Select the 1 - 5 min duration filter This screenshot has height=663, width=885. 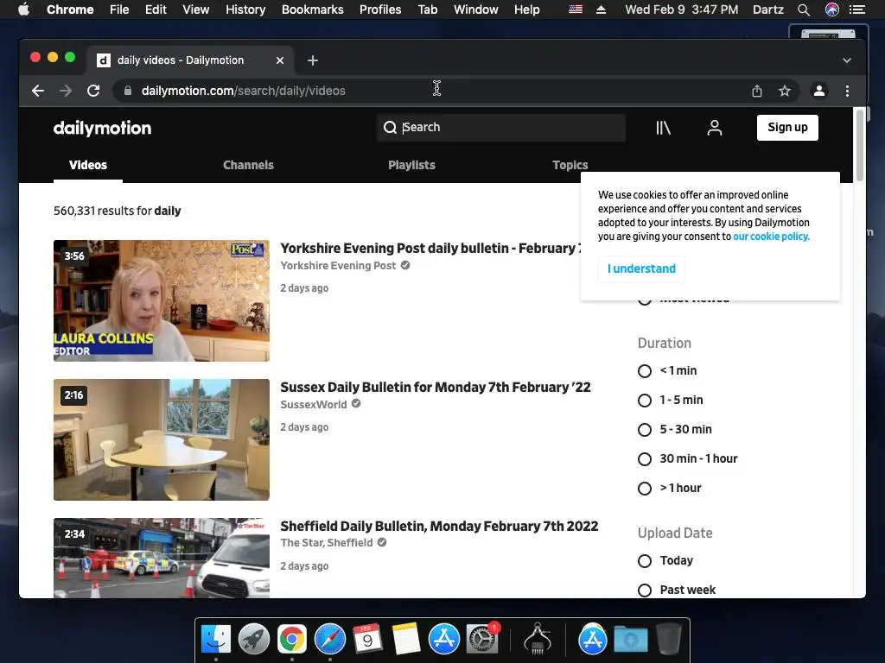pos(645,401)
